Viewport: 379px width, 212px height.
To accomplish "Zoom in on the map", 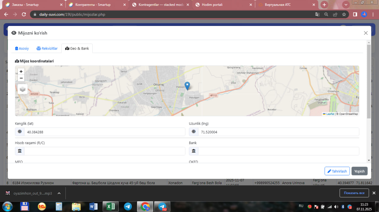I will click(x=21, y=72).
